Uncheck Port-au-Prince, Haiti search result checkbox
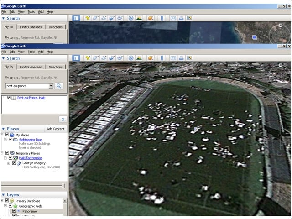292x219 pixels. (x=9, y=98)
